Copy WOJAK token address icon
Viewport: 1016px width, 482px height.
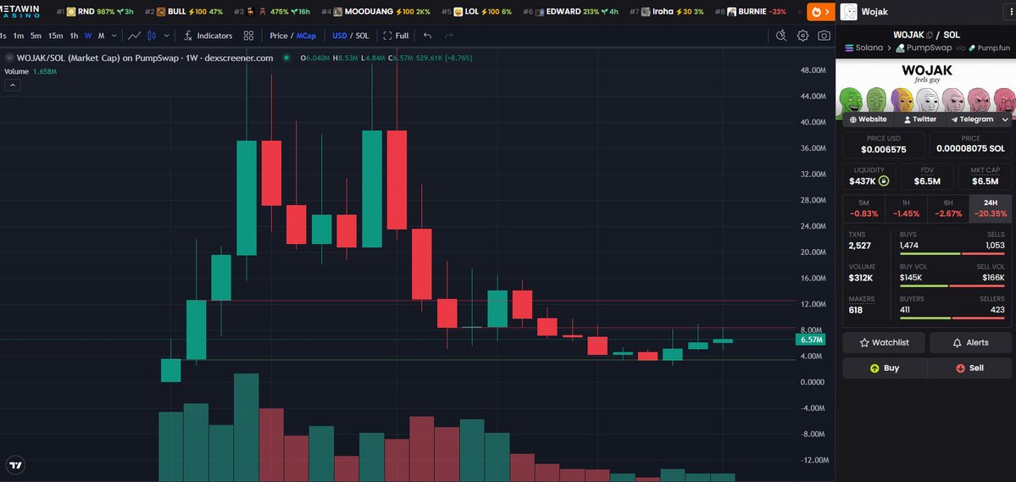pyautogui.click(x=930, y=35)
